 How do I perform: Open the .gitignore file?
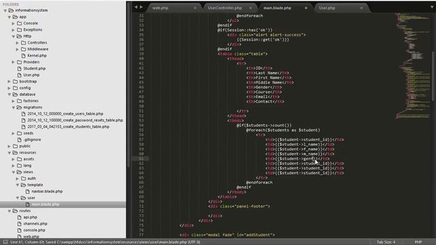[32, 140]
